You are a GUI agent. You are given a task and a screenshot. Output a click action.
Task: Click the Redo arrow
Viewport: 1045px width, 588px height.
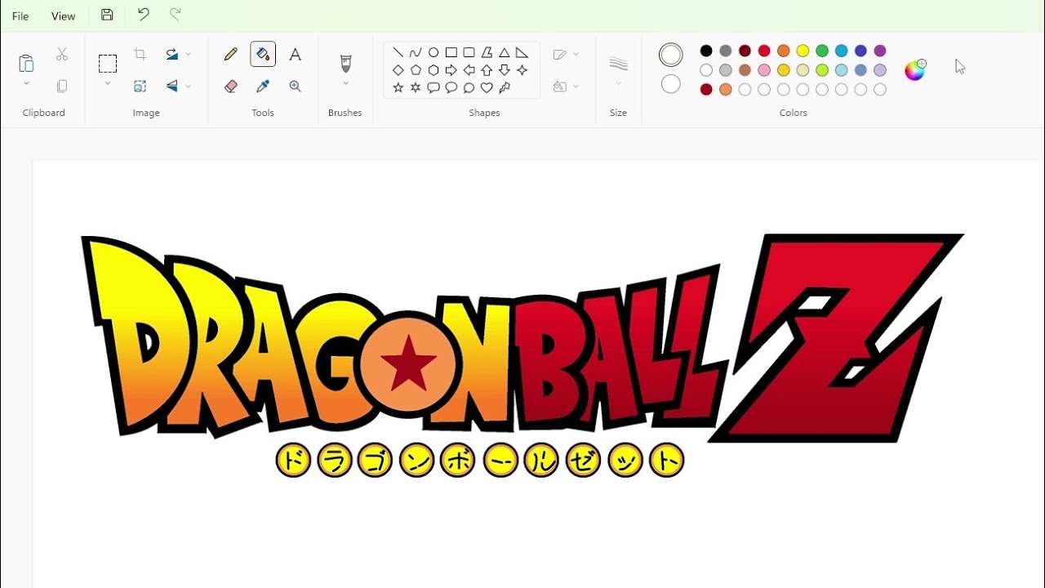pyautogui.click(x=175, y=15)
